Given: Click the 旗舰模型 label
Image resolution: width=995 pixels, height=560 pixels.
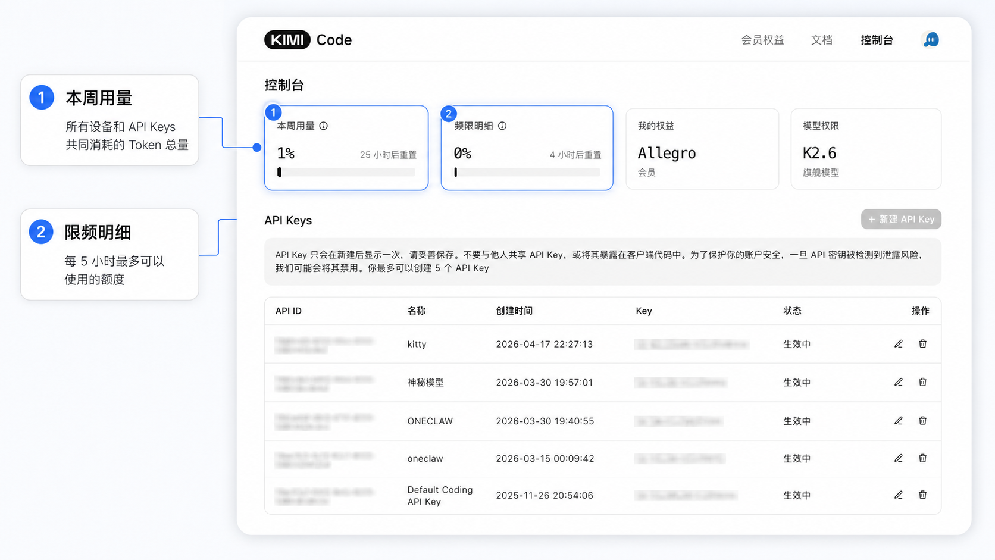Looking at the screenshot, I should (x=821, y=173).
